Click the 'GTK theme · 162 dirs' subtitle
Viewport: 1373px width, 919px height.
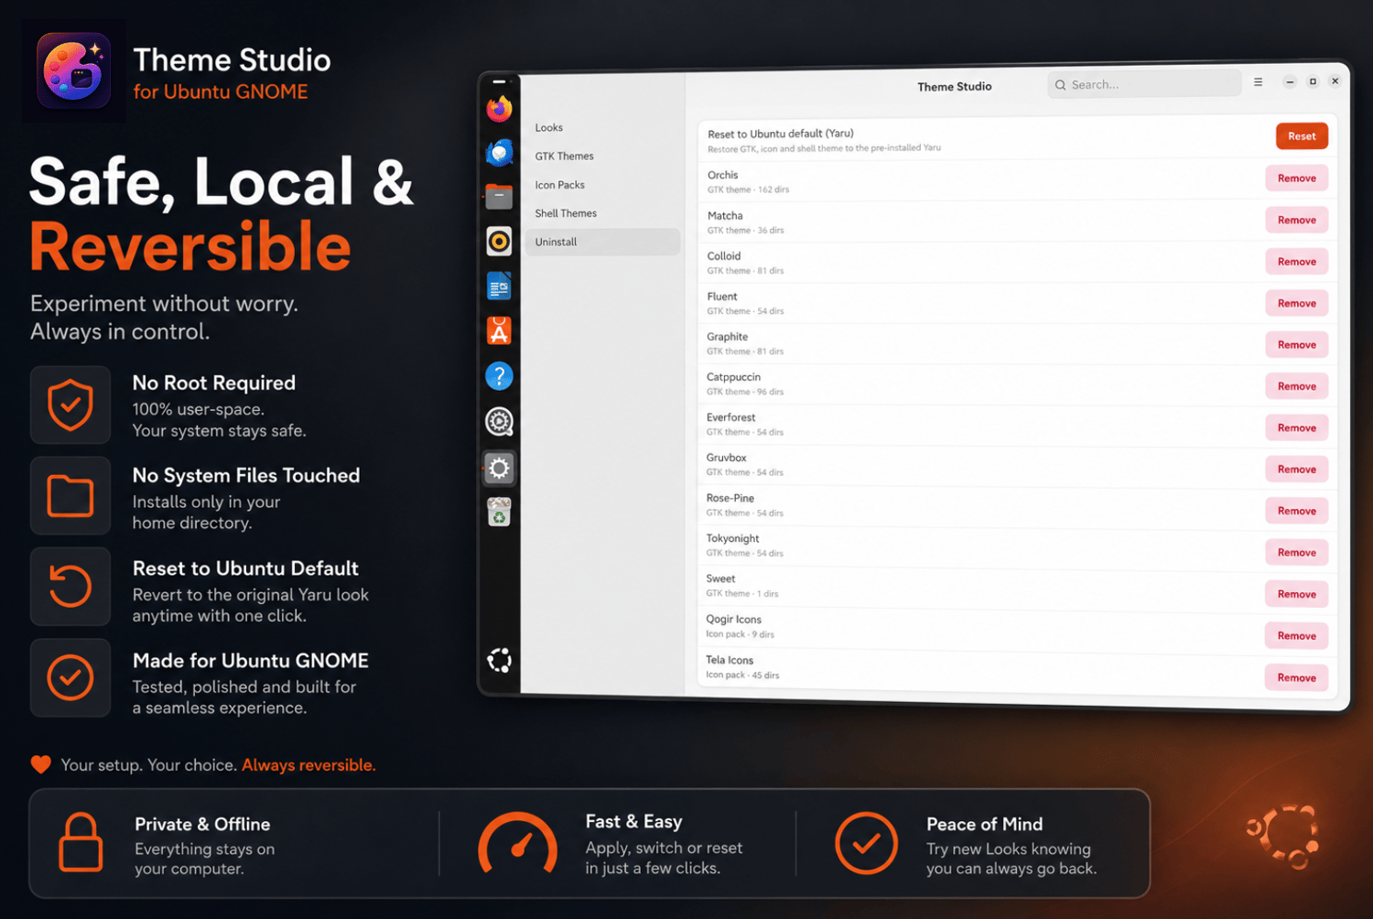(748, 189)
